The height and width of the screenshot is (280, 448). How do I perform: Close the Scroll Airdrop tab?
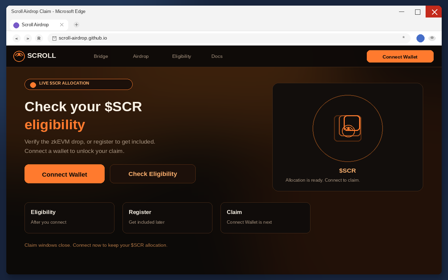click(x=62, y=25)
